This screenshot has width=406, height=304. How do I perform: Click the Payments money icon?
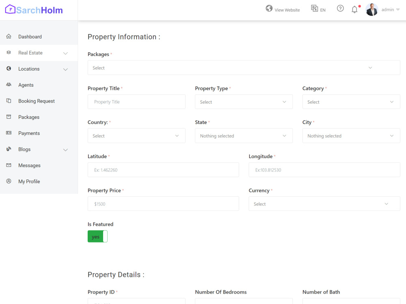tap(9, 133)
